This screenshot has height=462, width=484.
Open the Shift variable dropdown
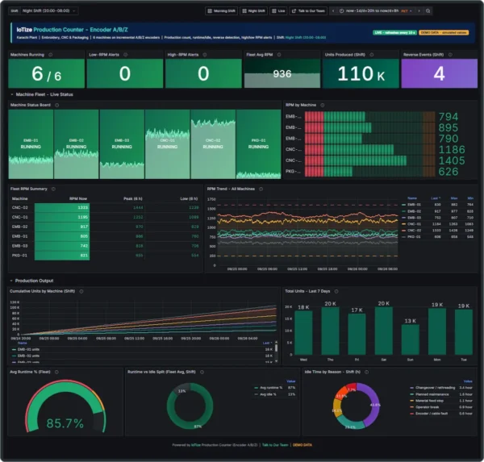(x=48, y=10)
